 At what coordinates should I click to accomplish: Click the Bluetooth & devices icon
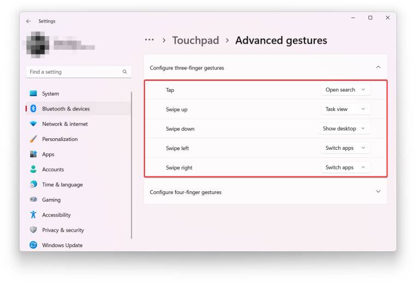[33, 109]
